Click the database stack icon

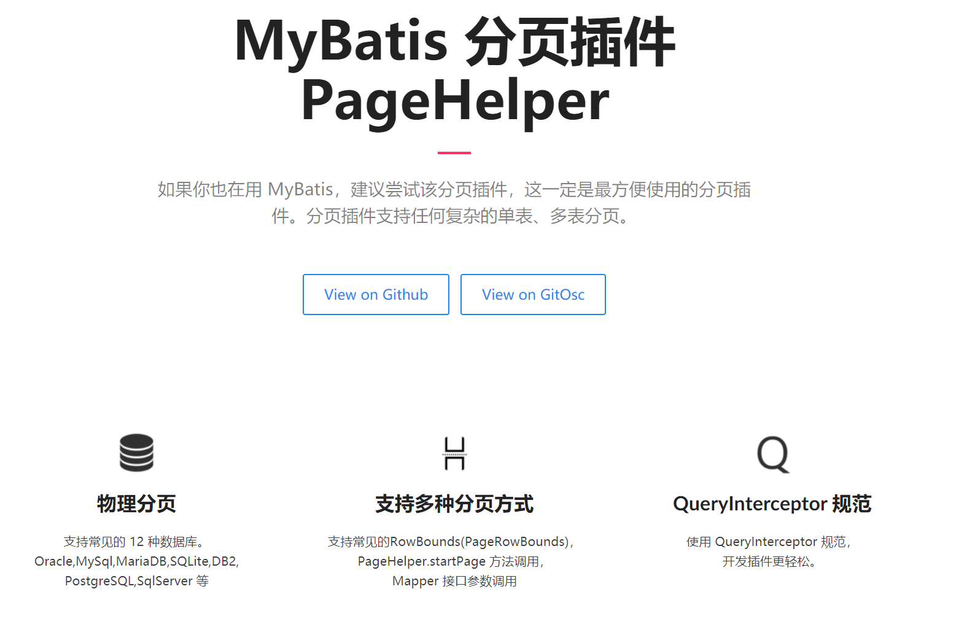click(136, 453)
